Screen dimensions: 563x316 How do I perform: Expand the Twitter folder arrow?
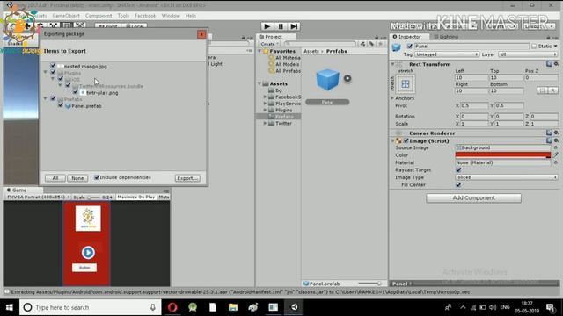[x=265, y=123]
